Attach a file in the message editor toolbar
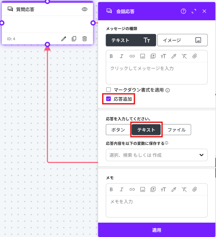Viewport: 216px width, 237px height. pos(194,56)
